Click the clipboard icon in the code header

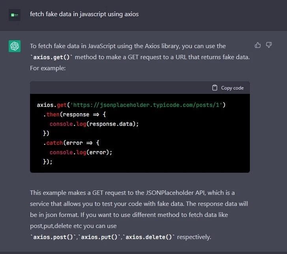tap(215, 88)
